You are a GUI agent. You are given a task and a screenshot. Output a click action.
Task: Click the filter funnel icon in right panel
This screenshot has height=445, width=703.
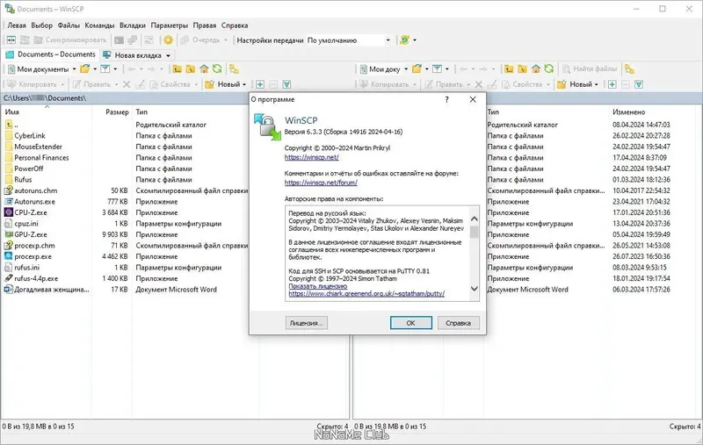coord(437,69)
